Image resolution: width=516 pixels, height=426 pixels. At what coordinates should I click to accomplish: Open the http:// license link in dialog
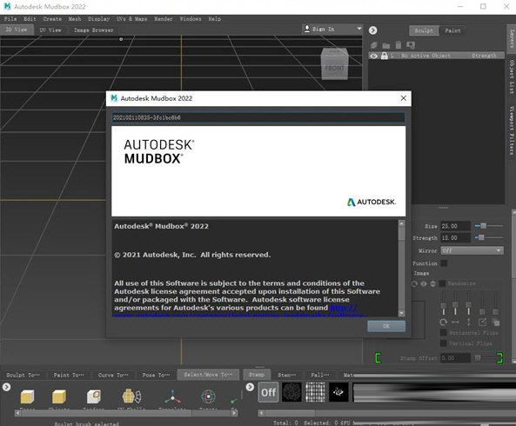click(343, 308)
